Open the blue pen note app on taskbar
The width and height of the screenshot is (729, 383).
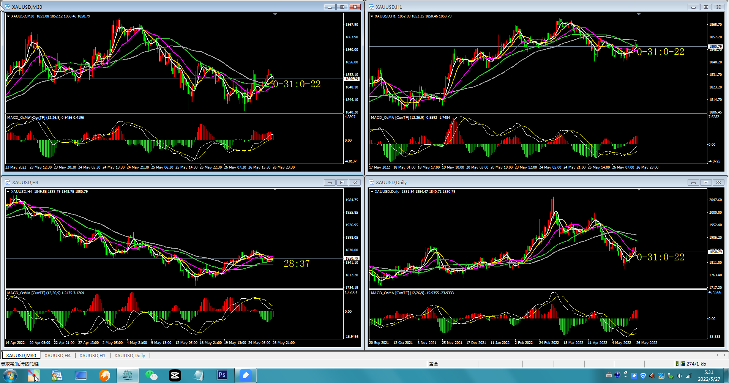coord(246,375)
